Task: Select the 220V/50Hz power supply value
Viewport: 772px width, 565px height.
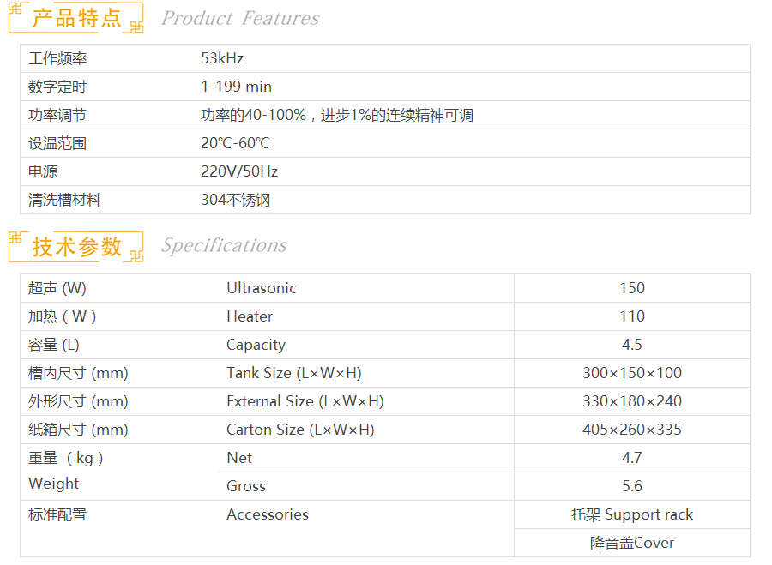Action: (x=239, y=171)
